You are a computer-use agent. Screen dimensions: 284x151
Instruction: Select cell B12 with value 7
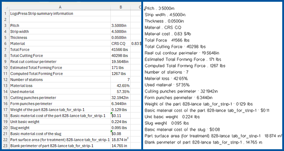(x=121, y=80)
